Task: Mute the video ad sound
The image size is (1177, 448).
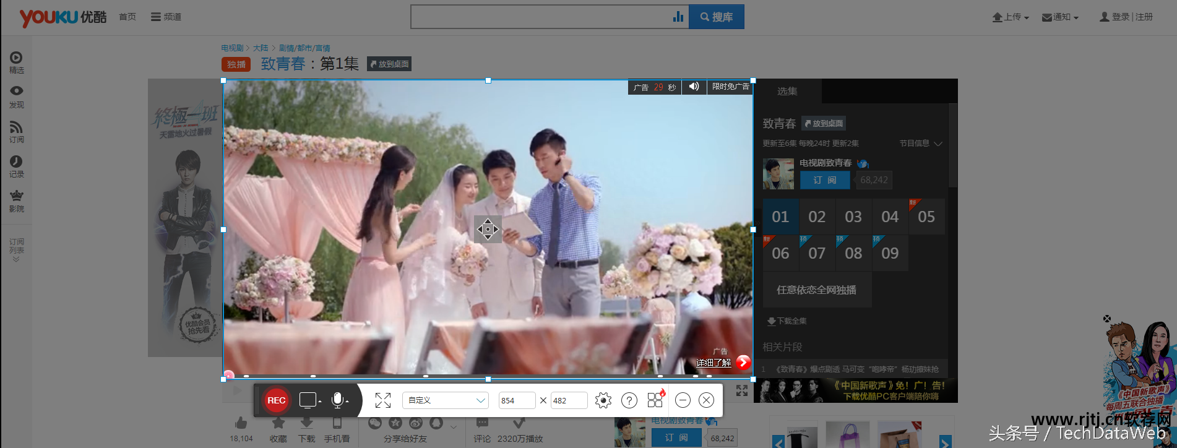Action: click(x=694, y=87)
